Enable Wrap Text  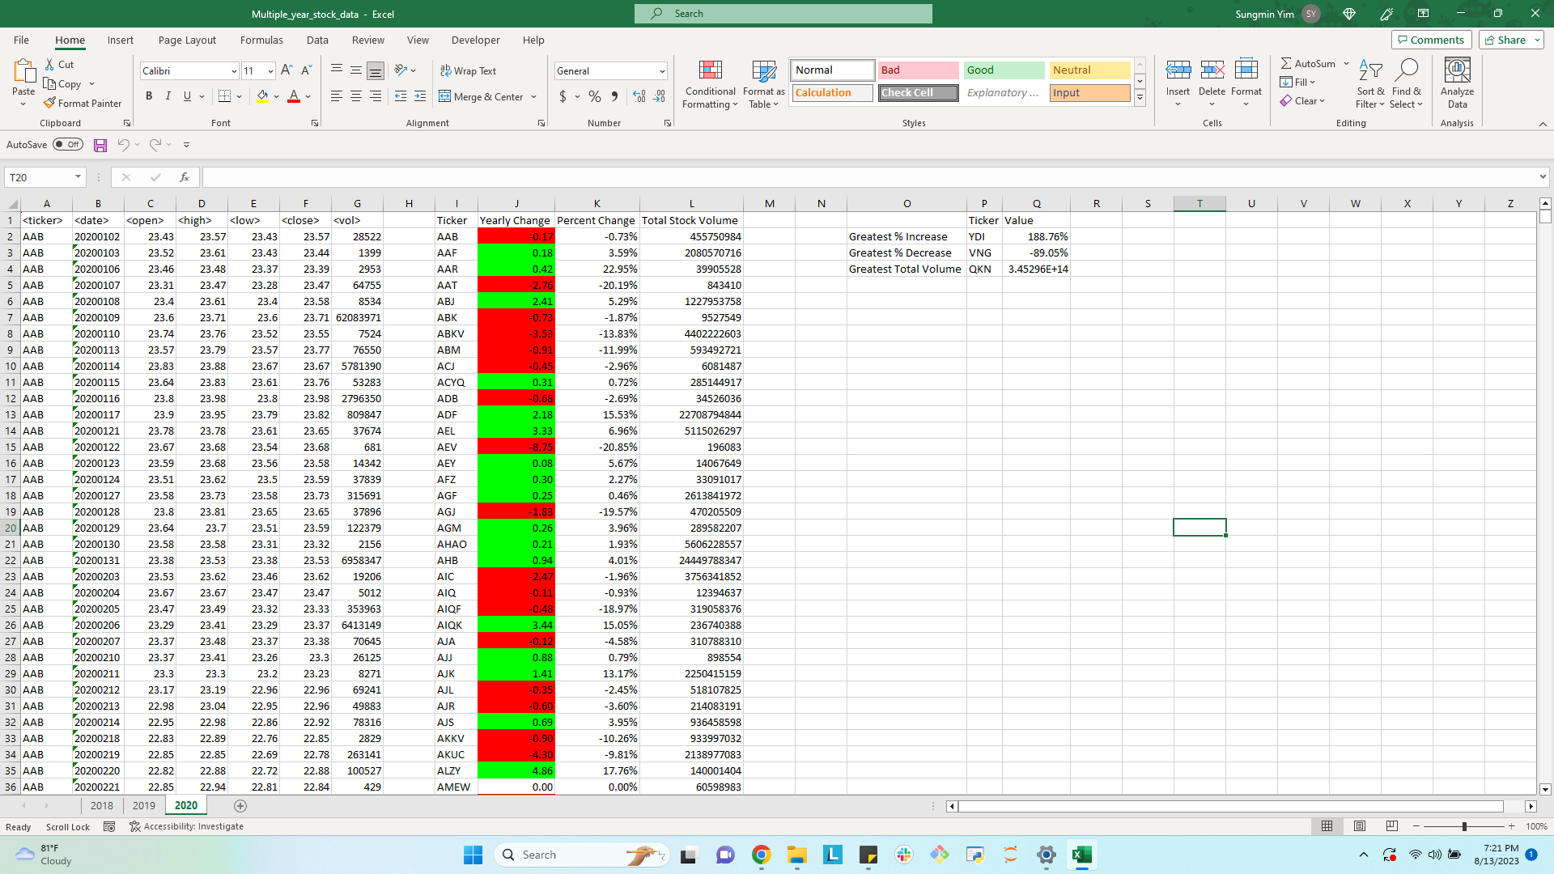469,70
